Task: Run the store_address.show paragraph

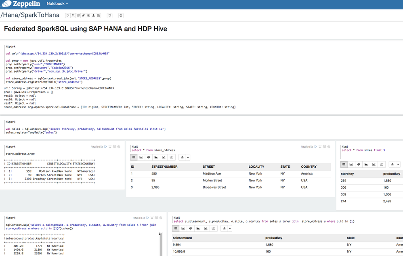Action: (105, 147)
